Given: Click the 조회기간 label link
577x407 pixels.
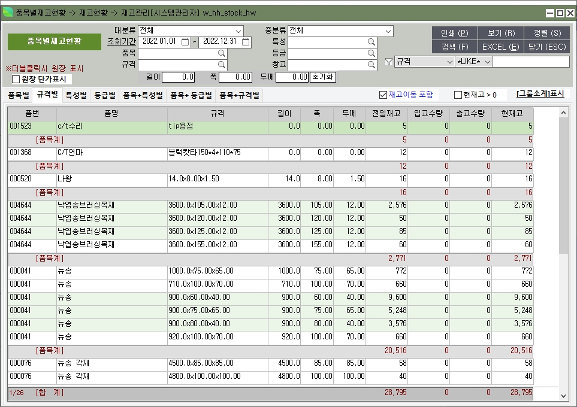Looking at the screenshot, I should coord(122,41).
